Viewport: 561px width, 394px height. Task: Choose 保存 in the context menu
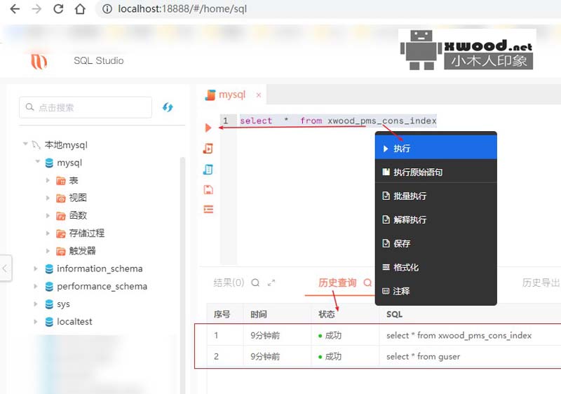tap(435, 243)
